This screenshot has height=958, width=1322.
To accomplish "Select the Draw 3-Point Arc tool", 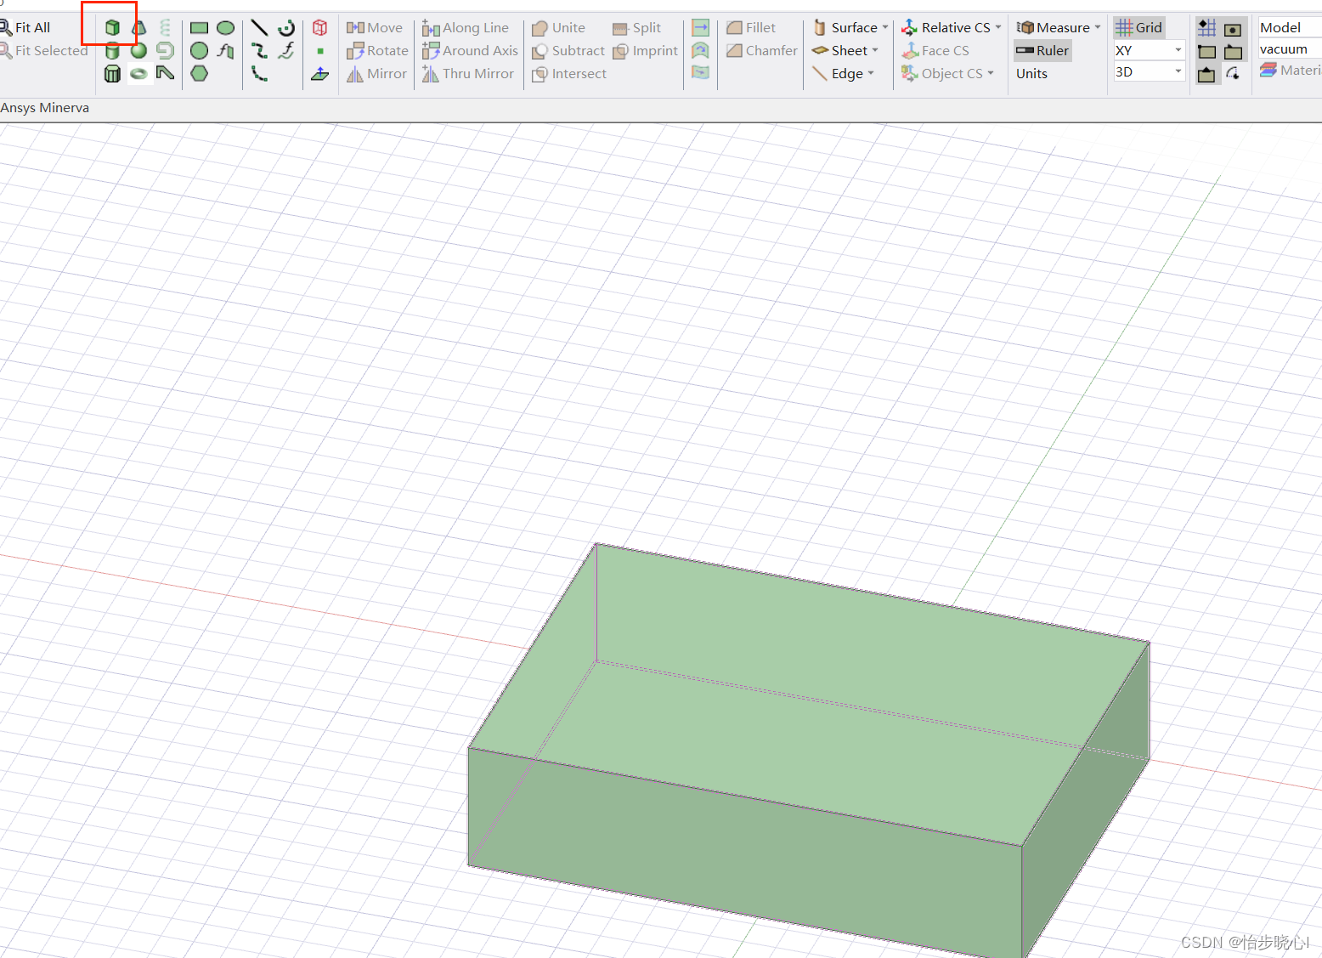I will click(x=260, y=74).
